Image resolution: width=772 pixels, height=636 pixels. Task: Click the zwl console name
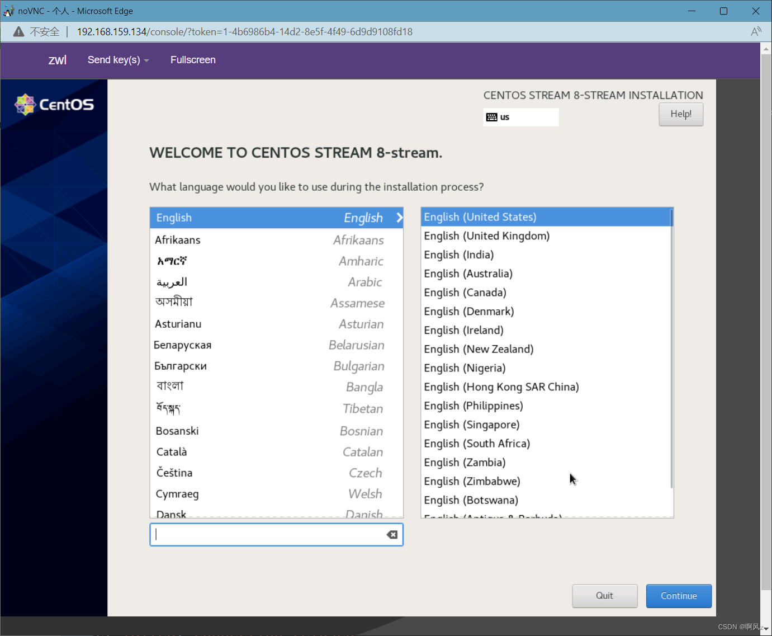pyautogui.click(x=57, y=60)
